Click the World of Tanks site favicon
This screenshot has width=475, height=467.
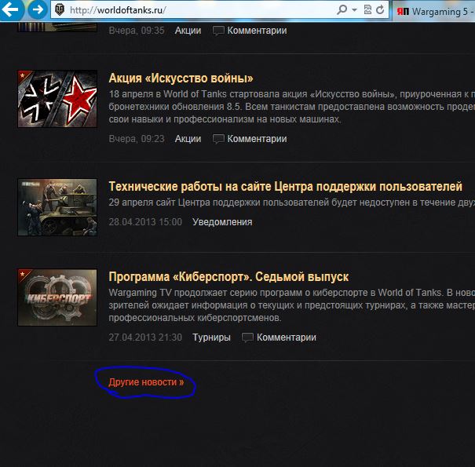[x=60, y=10]
